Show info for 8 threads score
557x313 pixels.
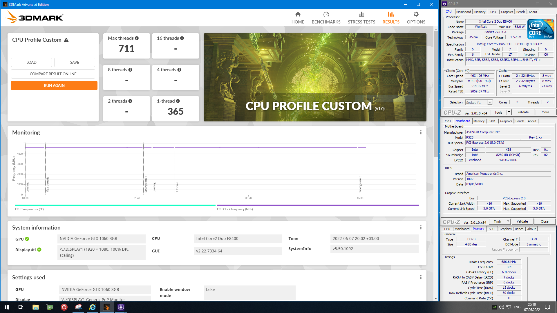pos(130,70)
